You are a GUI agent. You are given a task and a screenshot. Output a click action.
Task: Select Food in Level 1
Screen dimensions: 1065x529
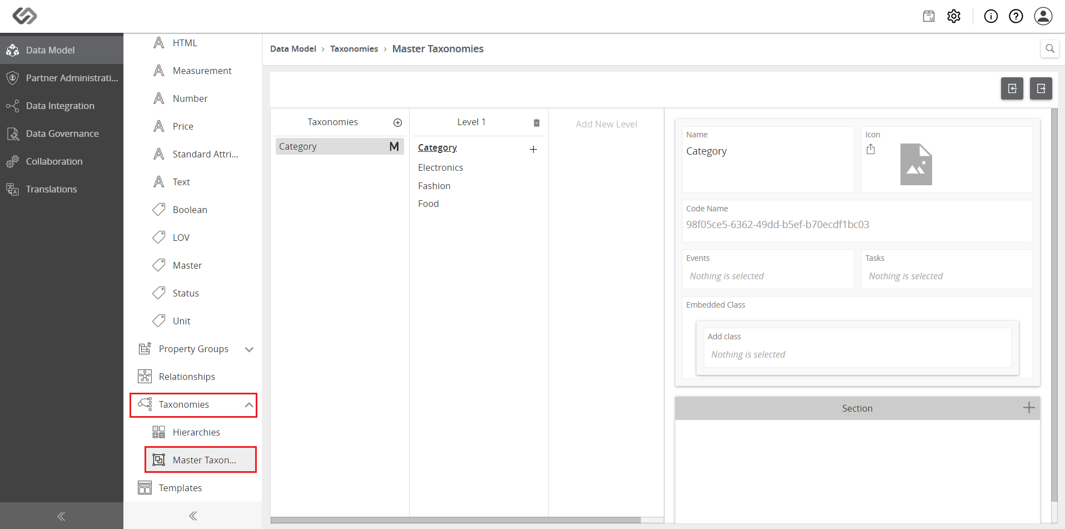[x=429, y=204]
